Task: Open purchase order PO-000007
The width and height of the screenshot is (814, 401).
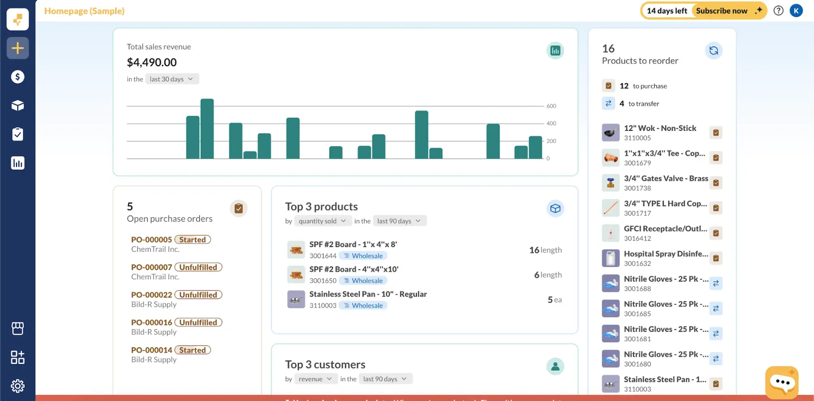Action: pyautogui.click(x=151, y=267)
